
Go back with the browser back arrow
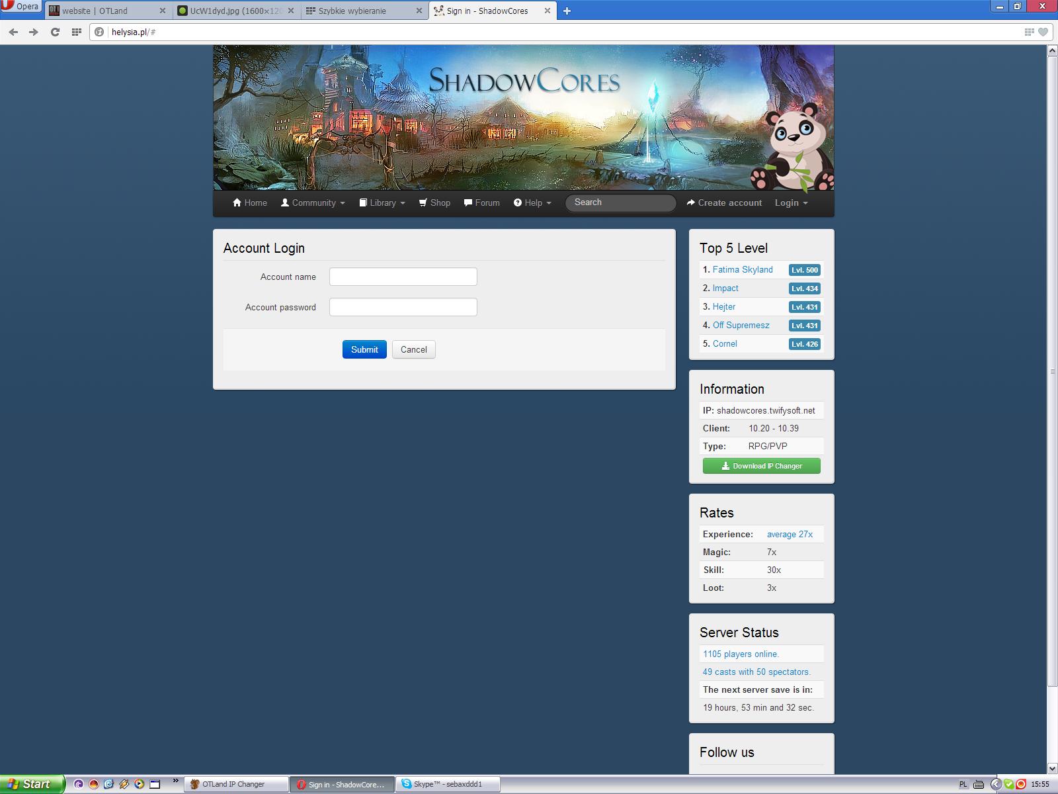13,32
